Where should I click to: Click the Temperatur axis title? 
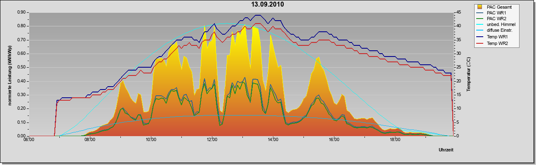point(468,74)
